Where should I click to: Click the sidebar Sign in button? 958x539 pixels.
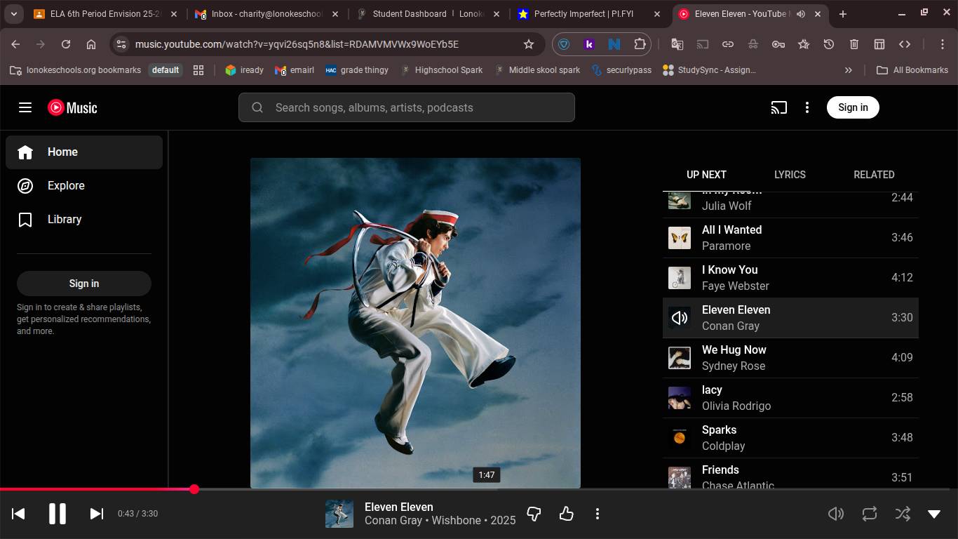pyautogui.click(x=84, y=284)
